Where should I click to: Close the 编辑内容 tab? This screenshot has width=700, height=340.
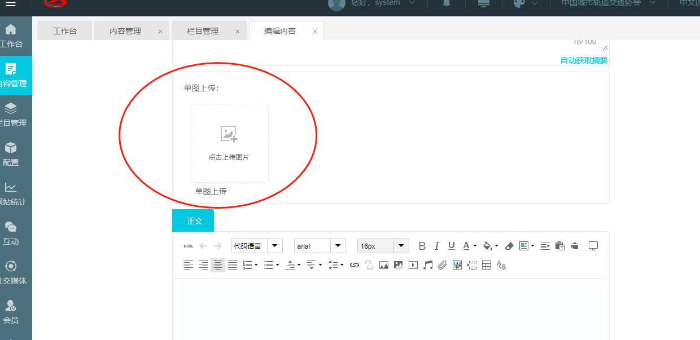tap(315, 32)
